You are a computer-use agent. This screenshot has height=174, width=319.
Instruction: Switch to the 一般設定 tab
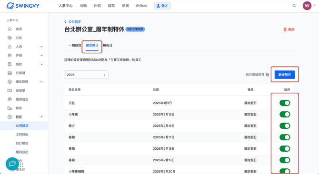[x=75, y=45]
